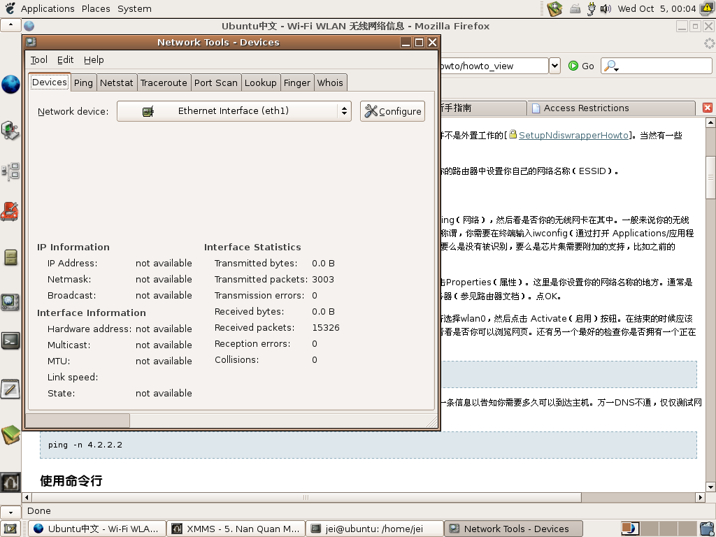This screenshot has width=716, height=537.
Task: Click the green Go arrow icon in Firefox
Action: point(573,66)
